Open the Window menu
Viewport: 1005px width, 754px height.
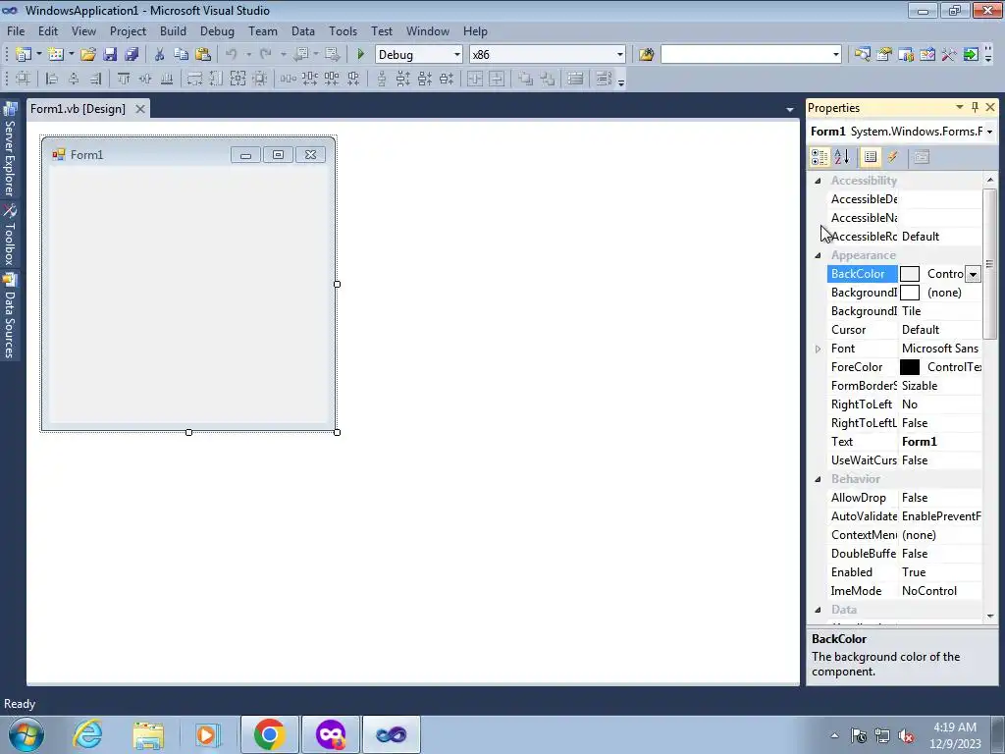[x=428, y=30]
